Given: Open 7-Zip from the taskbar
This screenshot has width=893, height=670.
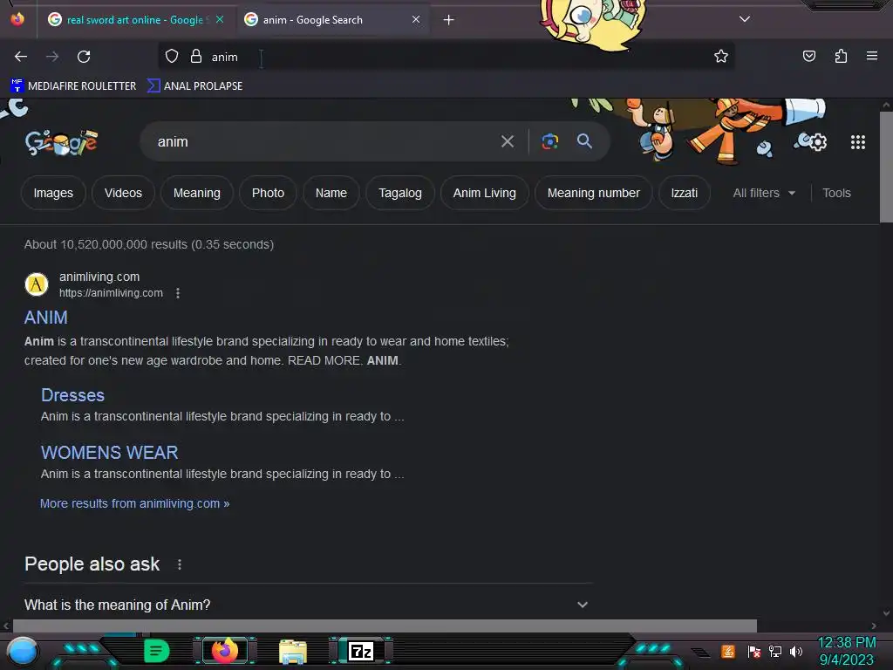Looking at the screenshot, I should (x=361, y=651).
